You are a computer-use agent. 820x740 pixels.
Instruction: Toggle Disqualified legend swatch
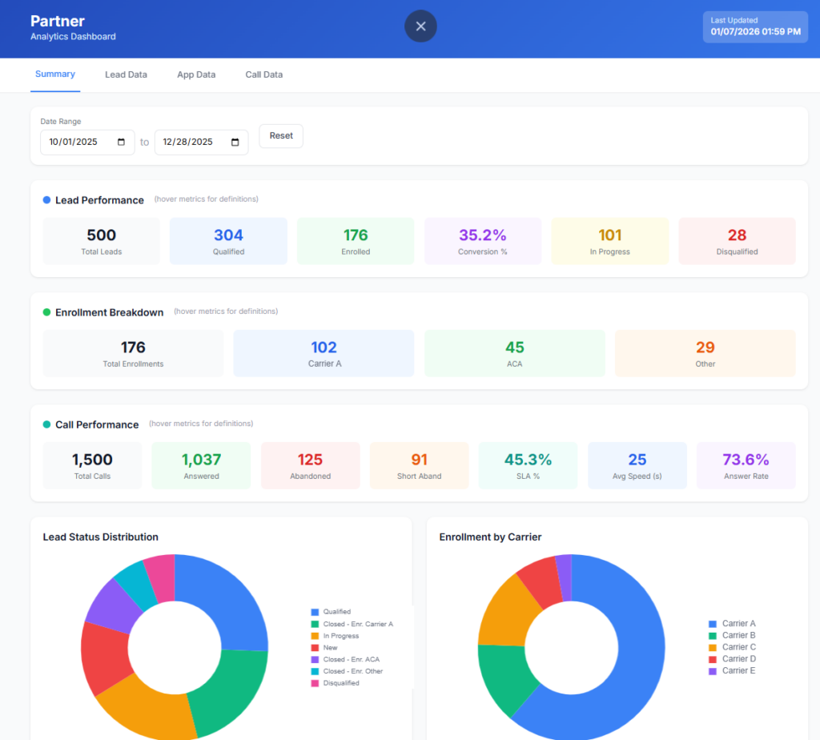pos(315,683)
